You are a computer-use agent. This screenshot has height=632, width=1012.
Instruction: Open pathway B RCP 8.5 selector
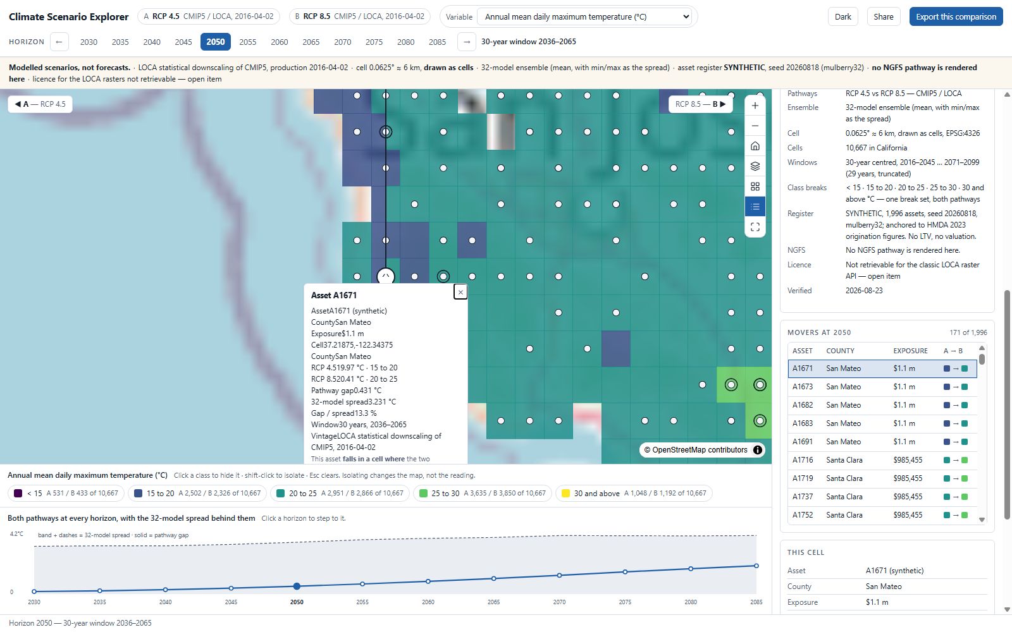coord(360,16)
